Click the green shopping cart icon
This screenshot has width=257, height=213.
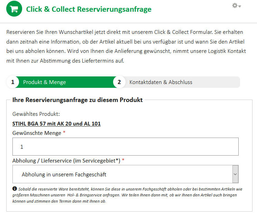tap(14, 9)
